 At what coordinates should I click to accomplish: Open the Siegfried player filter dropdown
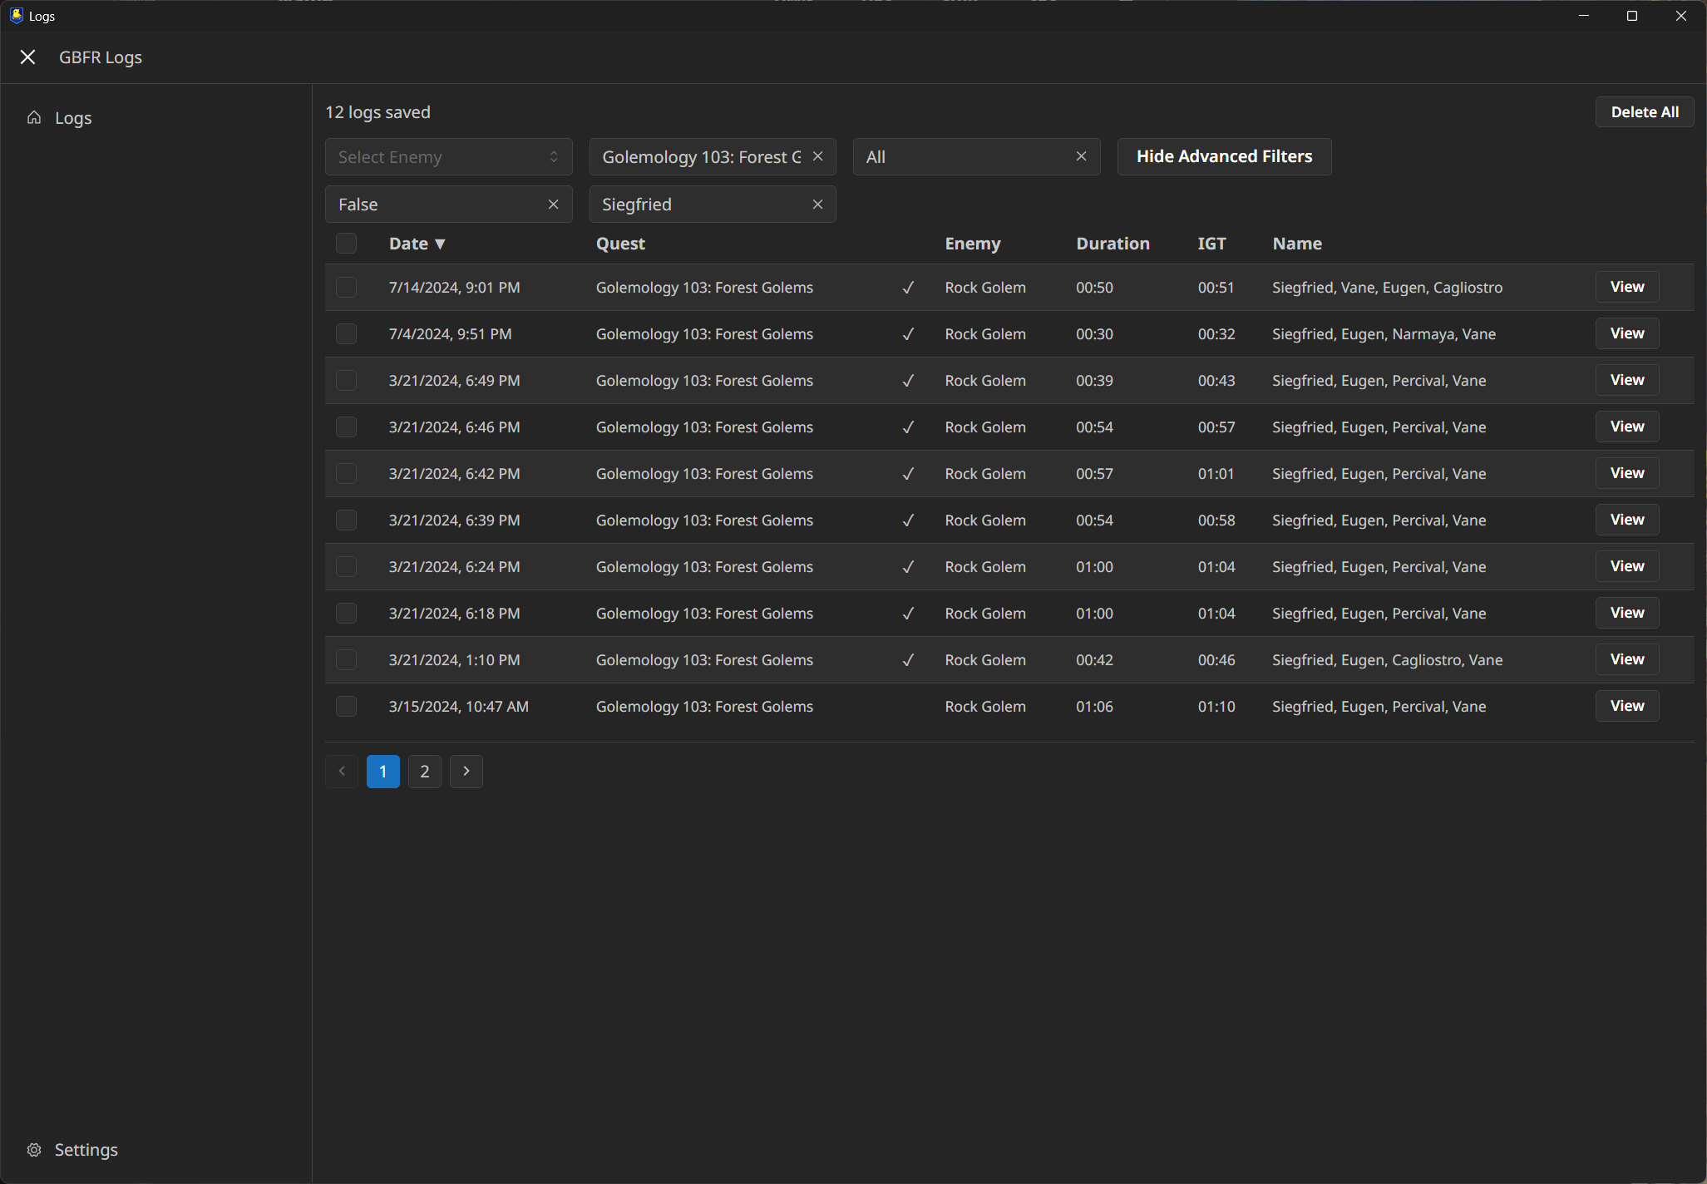coord(698,205)
